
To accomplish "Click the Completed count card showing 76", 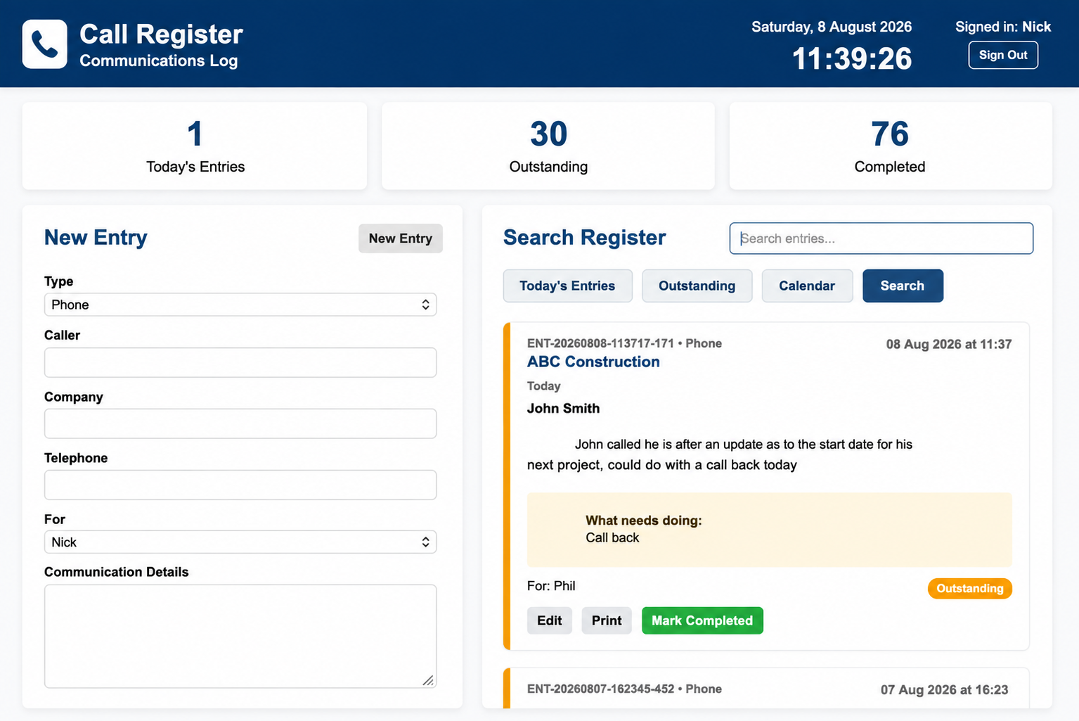I will click(x=890, y=146).
